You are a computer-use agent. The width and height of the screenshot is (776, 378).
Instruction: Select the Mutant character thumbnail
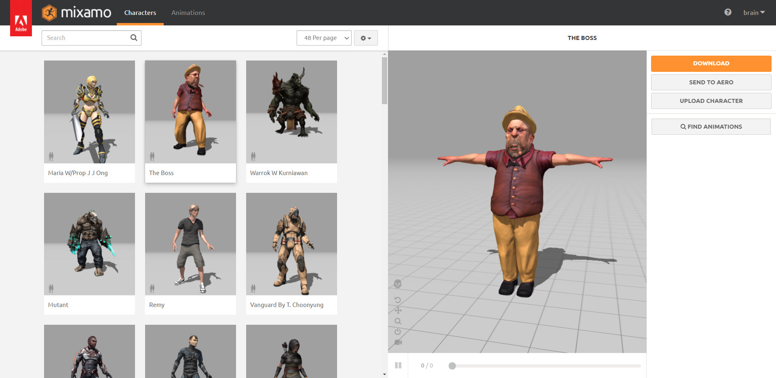tap(89, 244)
